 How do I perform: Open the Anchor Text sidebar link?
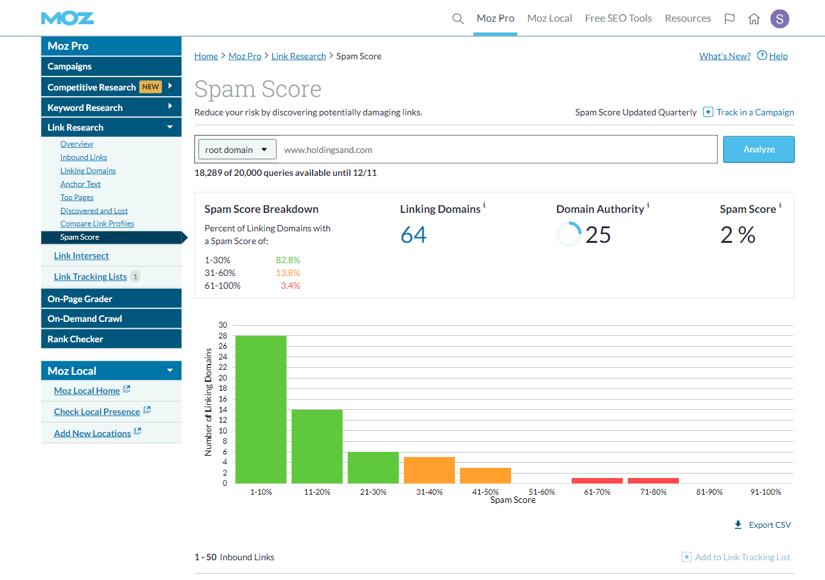(x=80, y=184)
